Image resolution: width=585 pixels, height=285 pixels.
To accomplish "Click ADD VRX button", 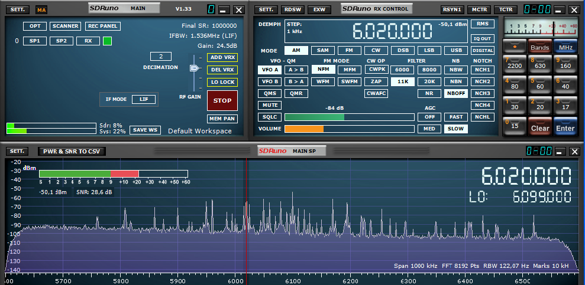I will (222, 58).
